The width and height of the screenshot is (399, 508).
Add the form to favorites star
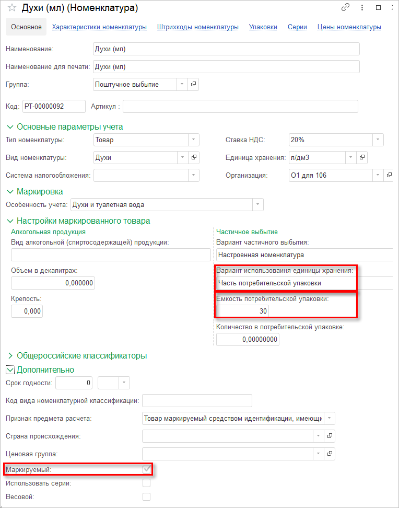click(11, 8)
